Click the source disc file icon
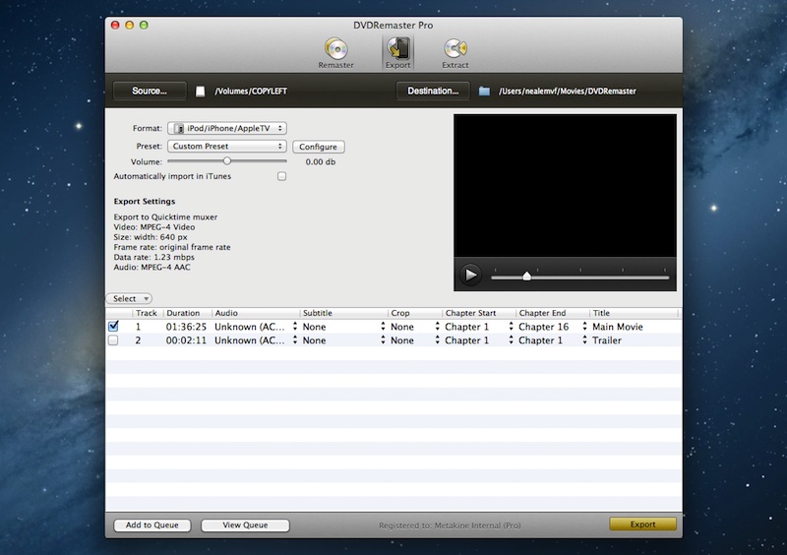 click(x=201, y=92)
